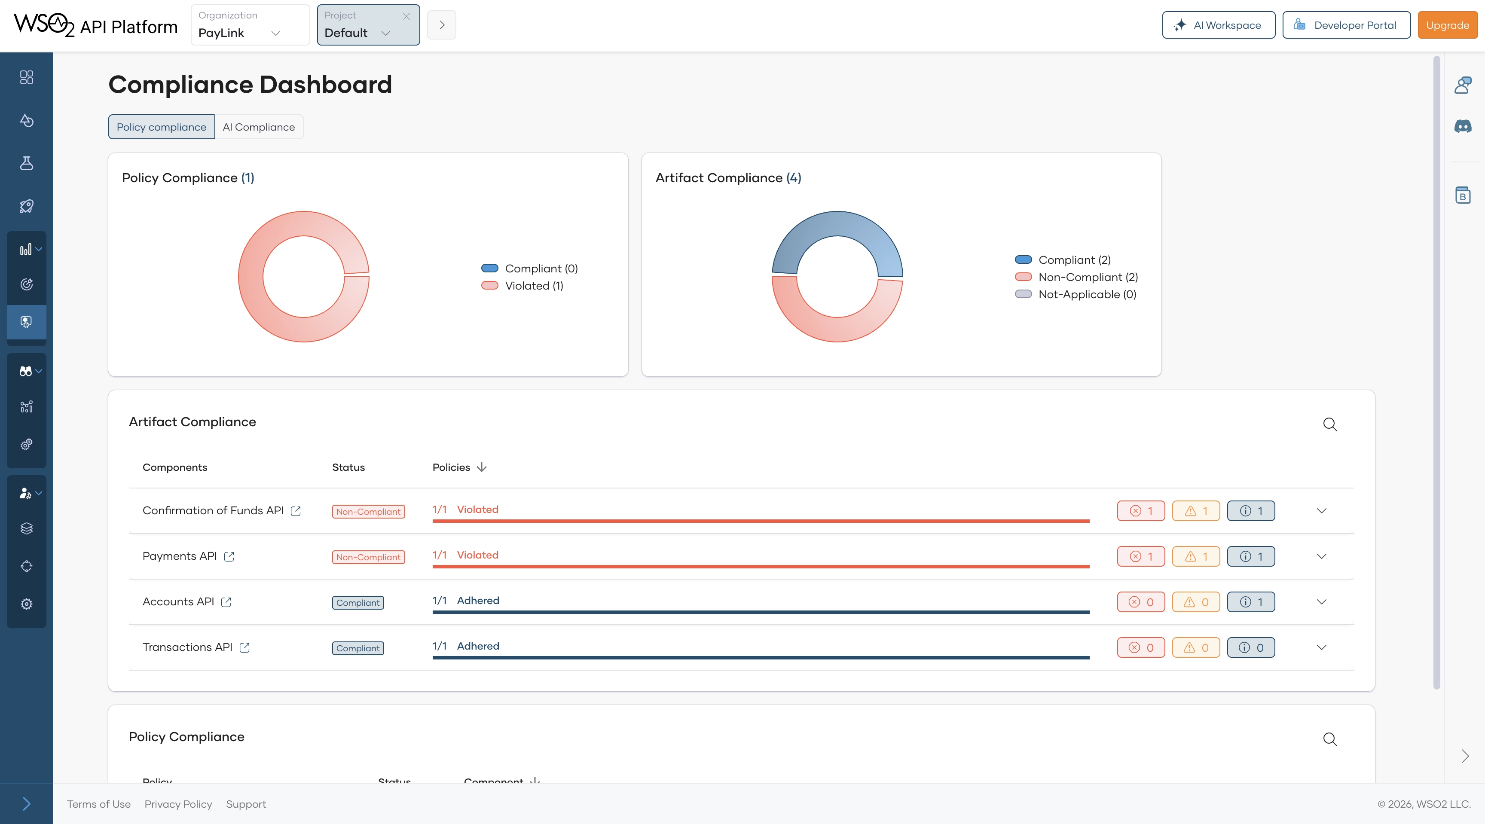Open the Organization PayLink dropdown
Screen dimensions: 1485x824
point(250,25)
